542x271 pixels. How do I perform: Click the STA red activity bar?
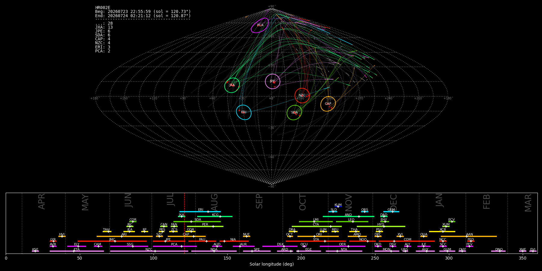click(x=316, y=241)
